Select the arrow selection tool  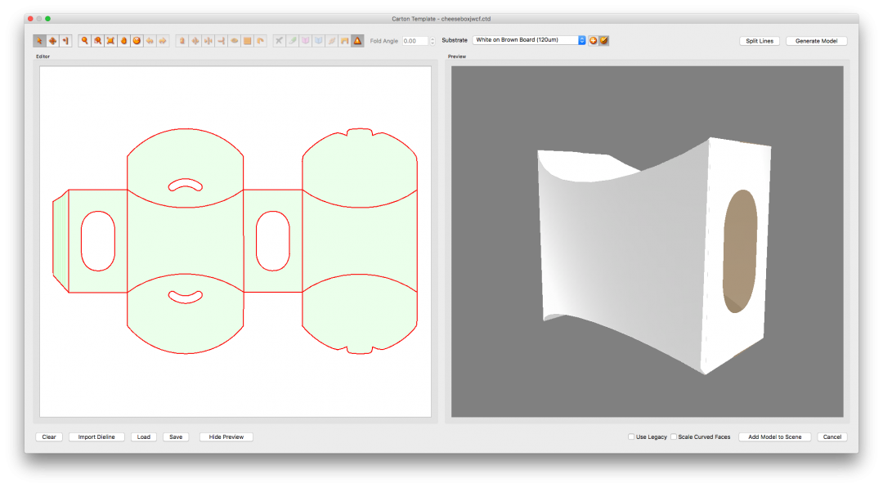[x=39, y=40]
